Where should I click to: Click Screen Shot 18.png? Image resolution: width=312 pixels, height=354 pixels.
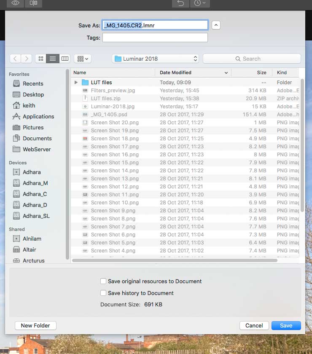click(185, 139)
